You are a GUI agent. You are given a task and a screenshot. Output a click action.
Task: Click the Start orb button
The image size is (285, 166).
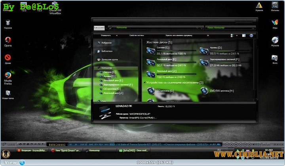coord(6,153)
